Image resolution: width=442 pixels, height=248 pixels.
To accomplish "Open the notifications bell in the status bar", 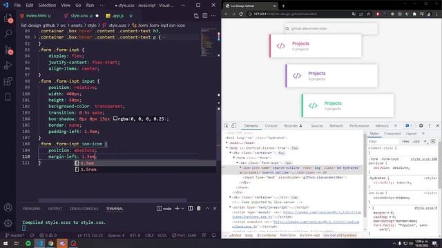I will 213,235.
